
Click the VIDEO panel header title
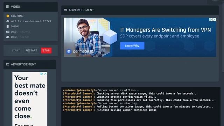15,7
